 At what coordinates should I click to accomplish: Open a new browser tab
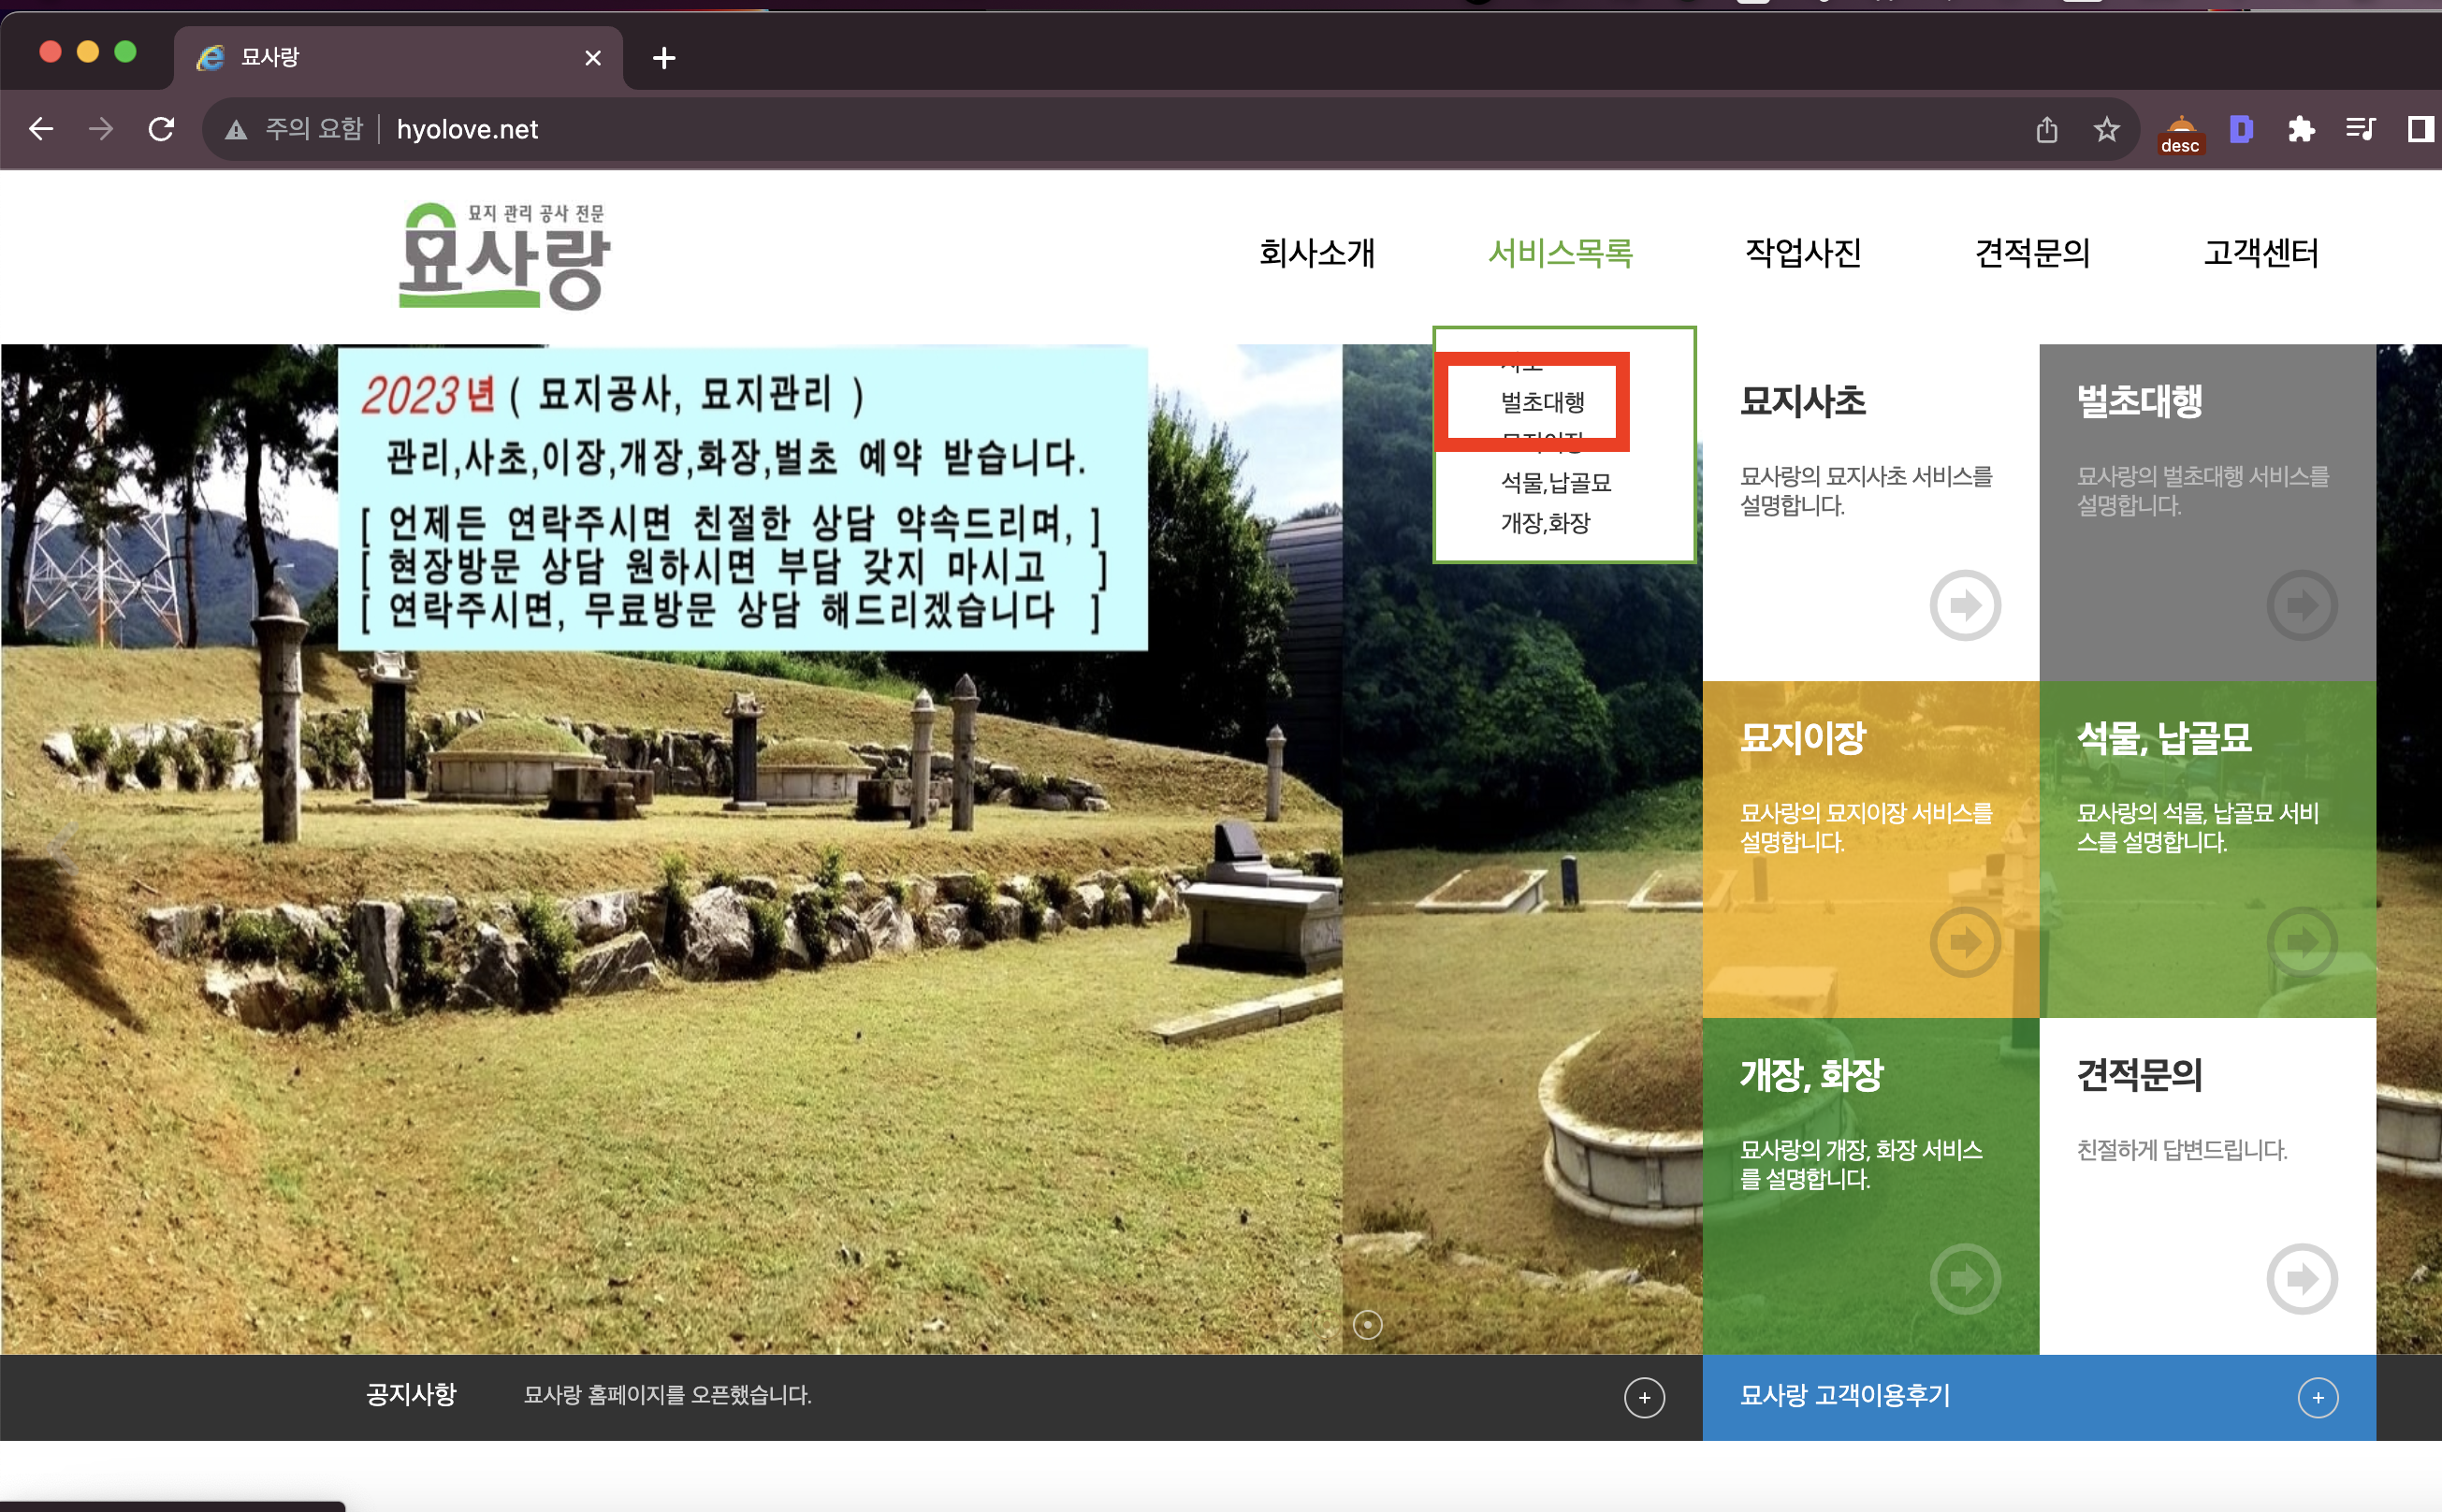pyautogui.click(x=663, y=58)
